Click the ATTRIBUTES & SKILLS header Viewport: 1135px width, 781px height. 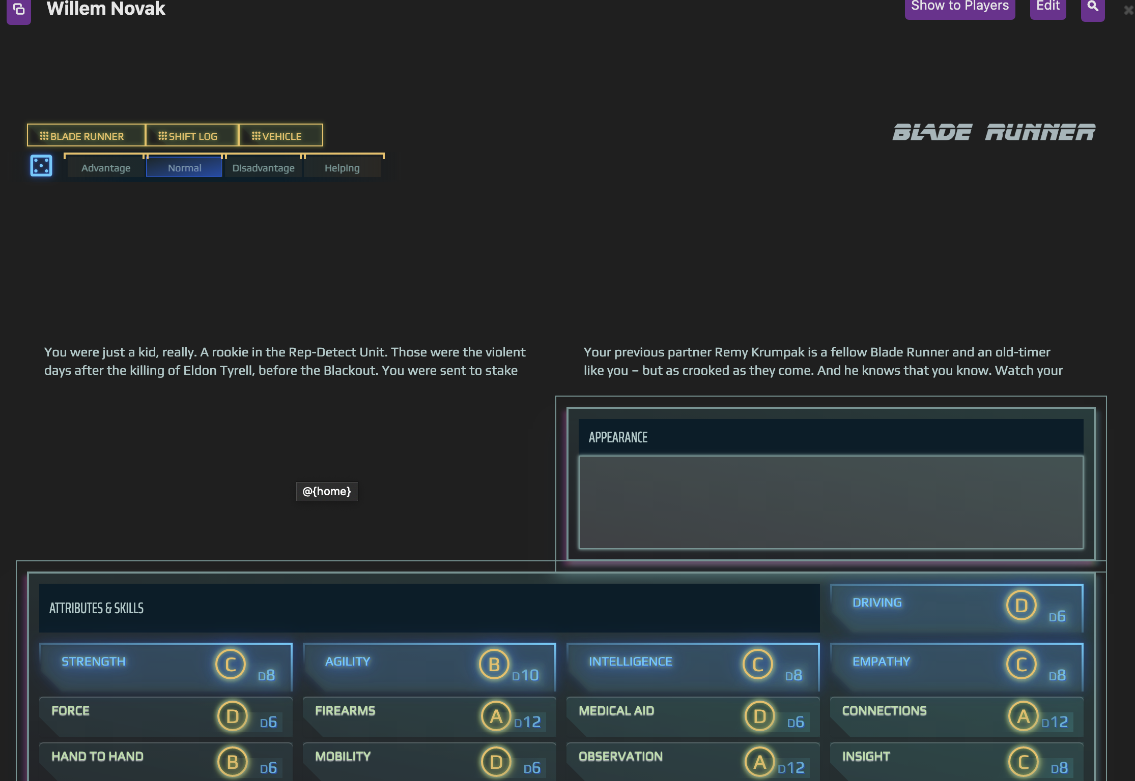pyautogui.click(x=429, y=608)
